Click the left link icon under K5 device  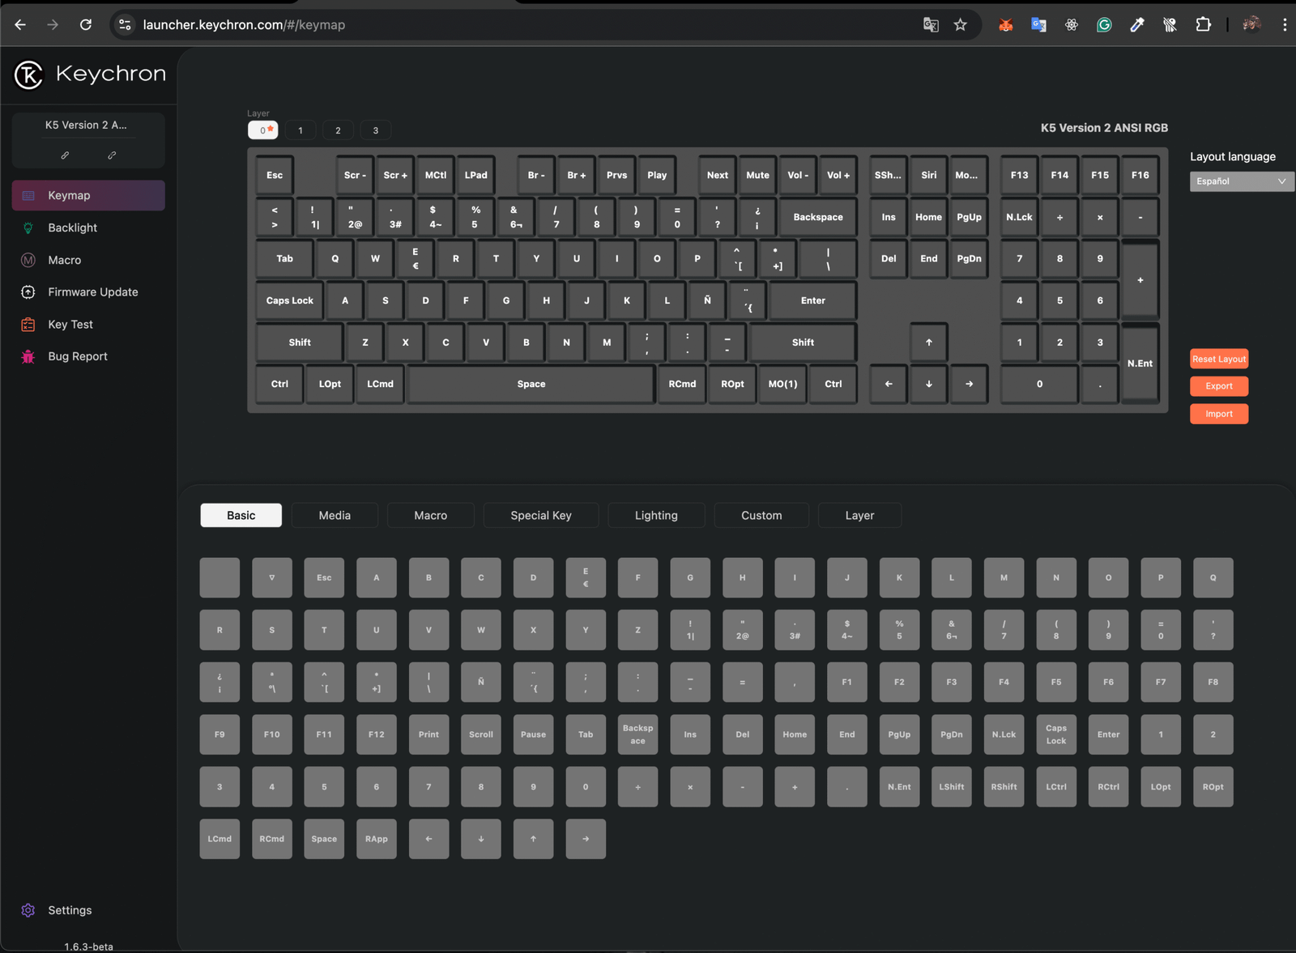(65, 155)
